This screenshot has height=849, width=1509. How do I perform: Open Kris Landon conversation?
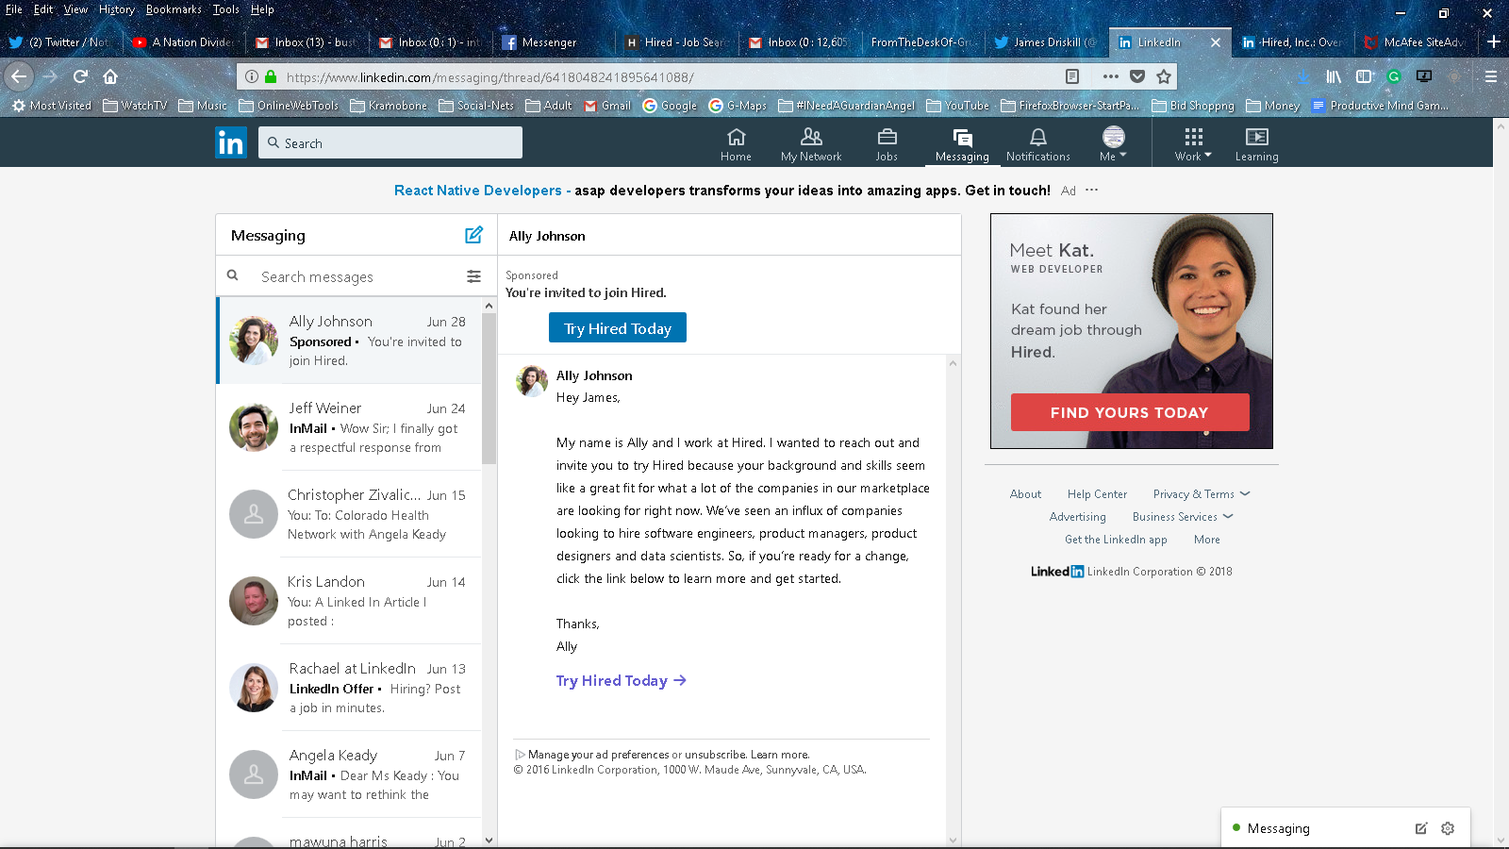click(350, 601)
